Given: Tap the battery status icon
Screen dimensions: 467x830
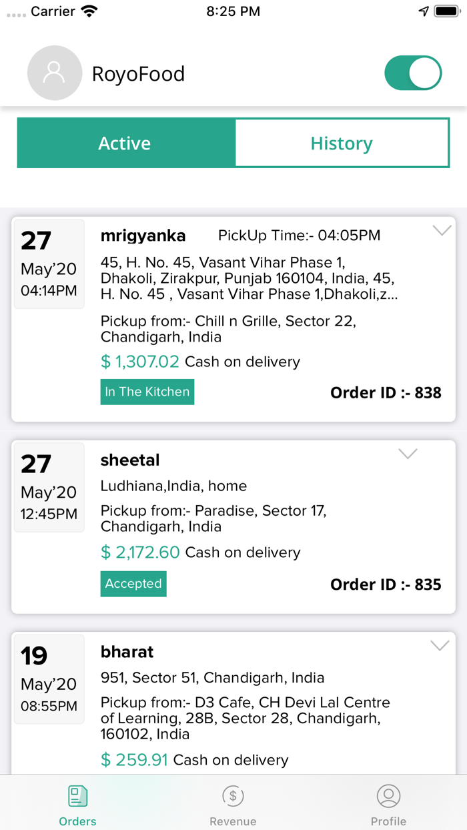Looking at the screenshot, I should click(446, 11).
